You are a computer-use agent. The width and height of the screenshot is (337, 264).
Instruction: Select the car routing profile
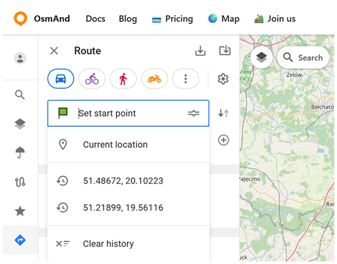(x=60, y=79)
